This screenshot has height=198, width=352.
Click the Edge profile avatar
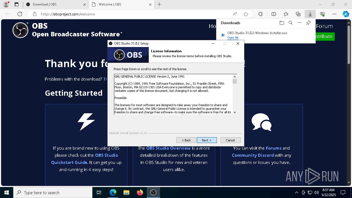6,4
